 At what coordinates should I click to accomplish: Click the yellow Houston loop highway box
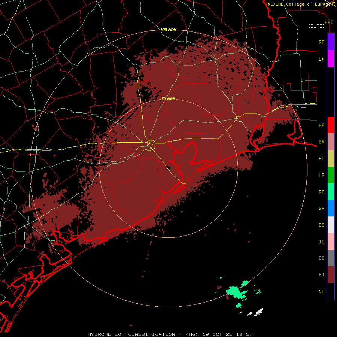tap(148, 146)
